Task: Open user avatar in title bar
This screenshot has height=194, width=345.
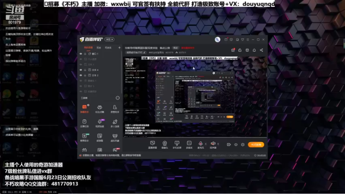Action: [x=217, y=39]
